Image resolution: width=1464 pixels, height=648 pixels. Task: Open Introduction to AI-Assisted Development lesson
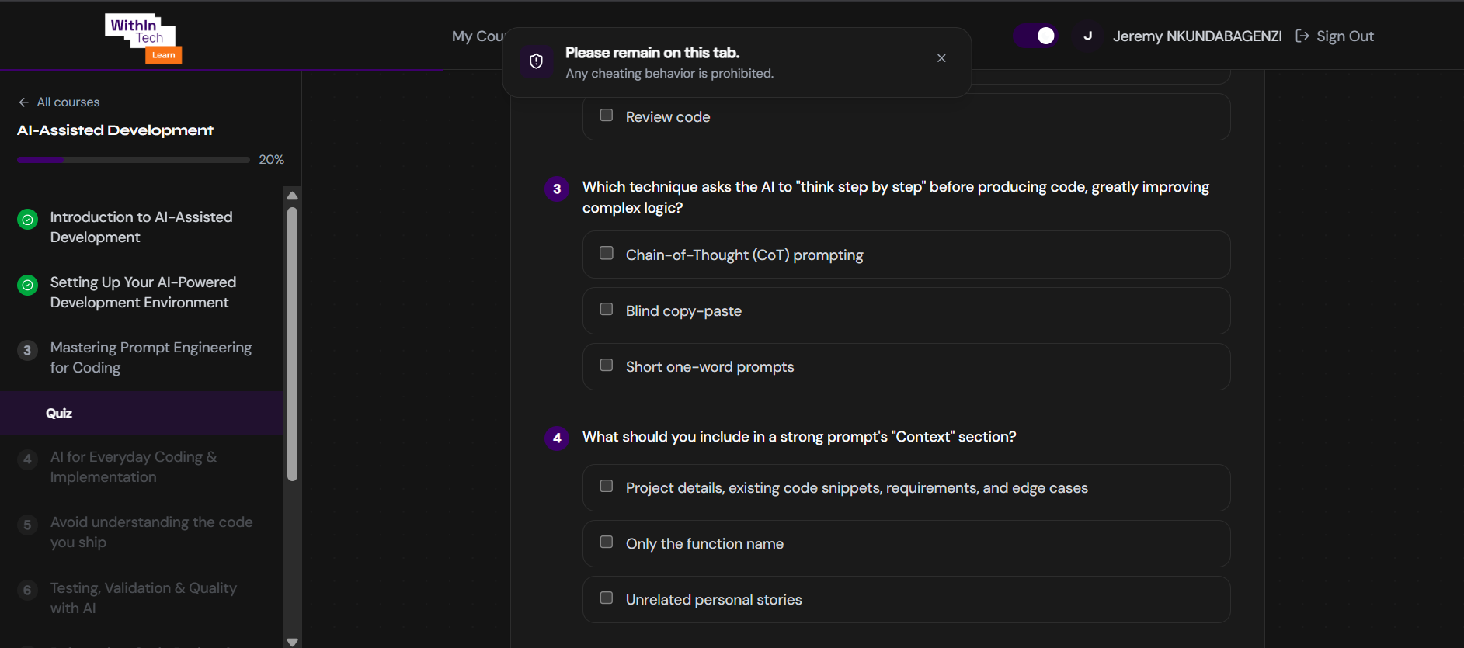pyautogui.click(x=141, y=227)
